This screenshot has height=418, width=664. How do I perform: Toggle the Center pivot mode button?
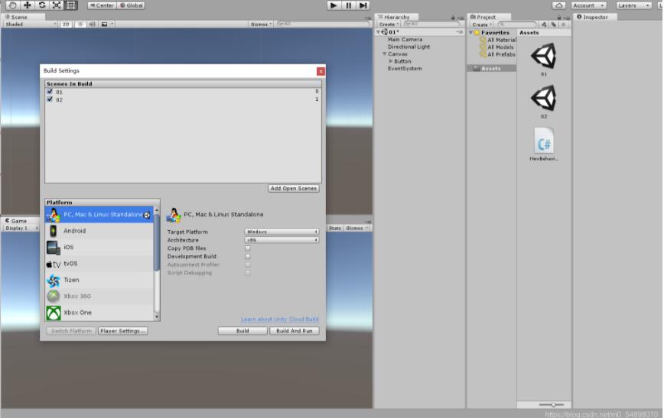[102, 5]
